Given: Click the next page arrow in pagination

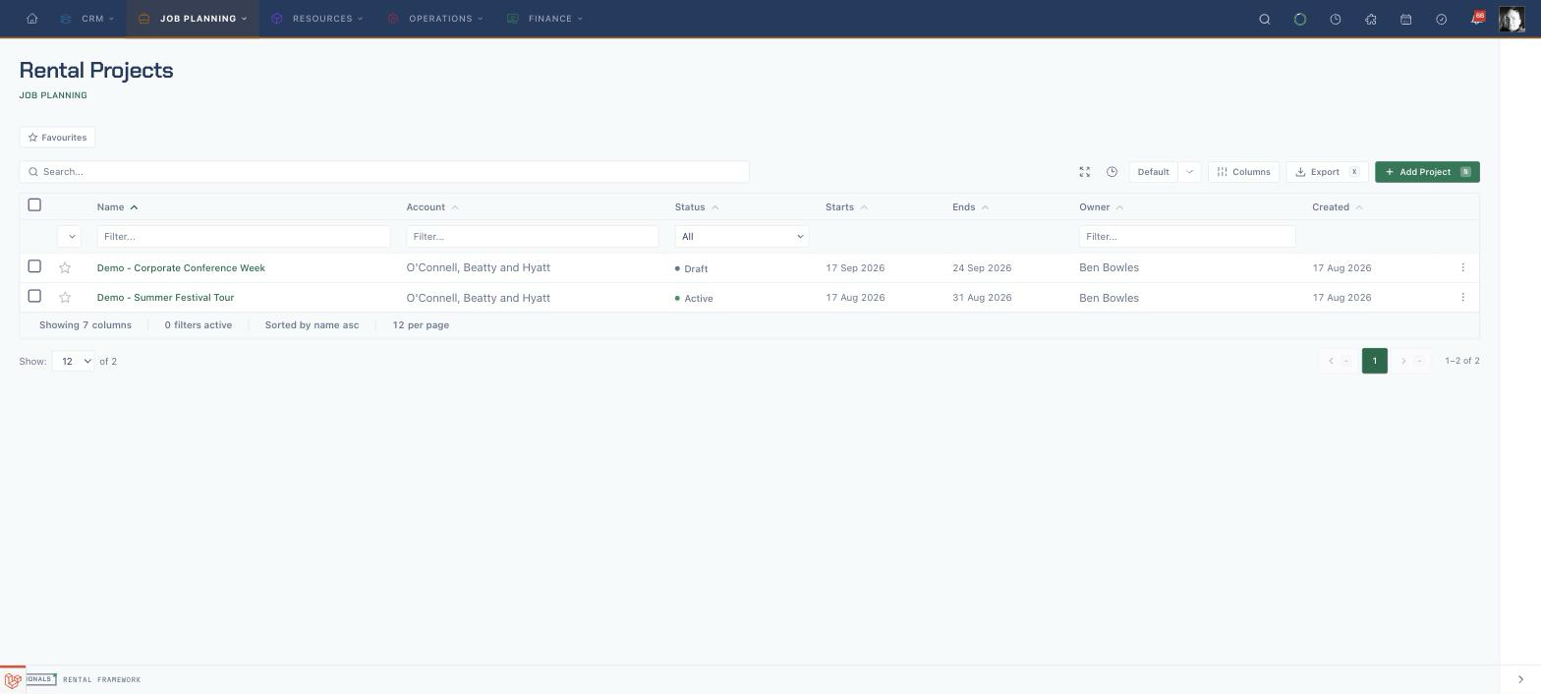Looking at the screenshot, I should point(1410,361).
